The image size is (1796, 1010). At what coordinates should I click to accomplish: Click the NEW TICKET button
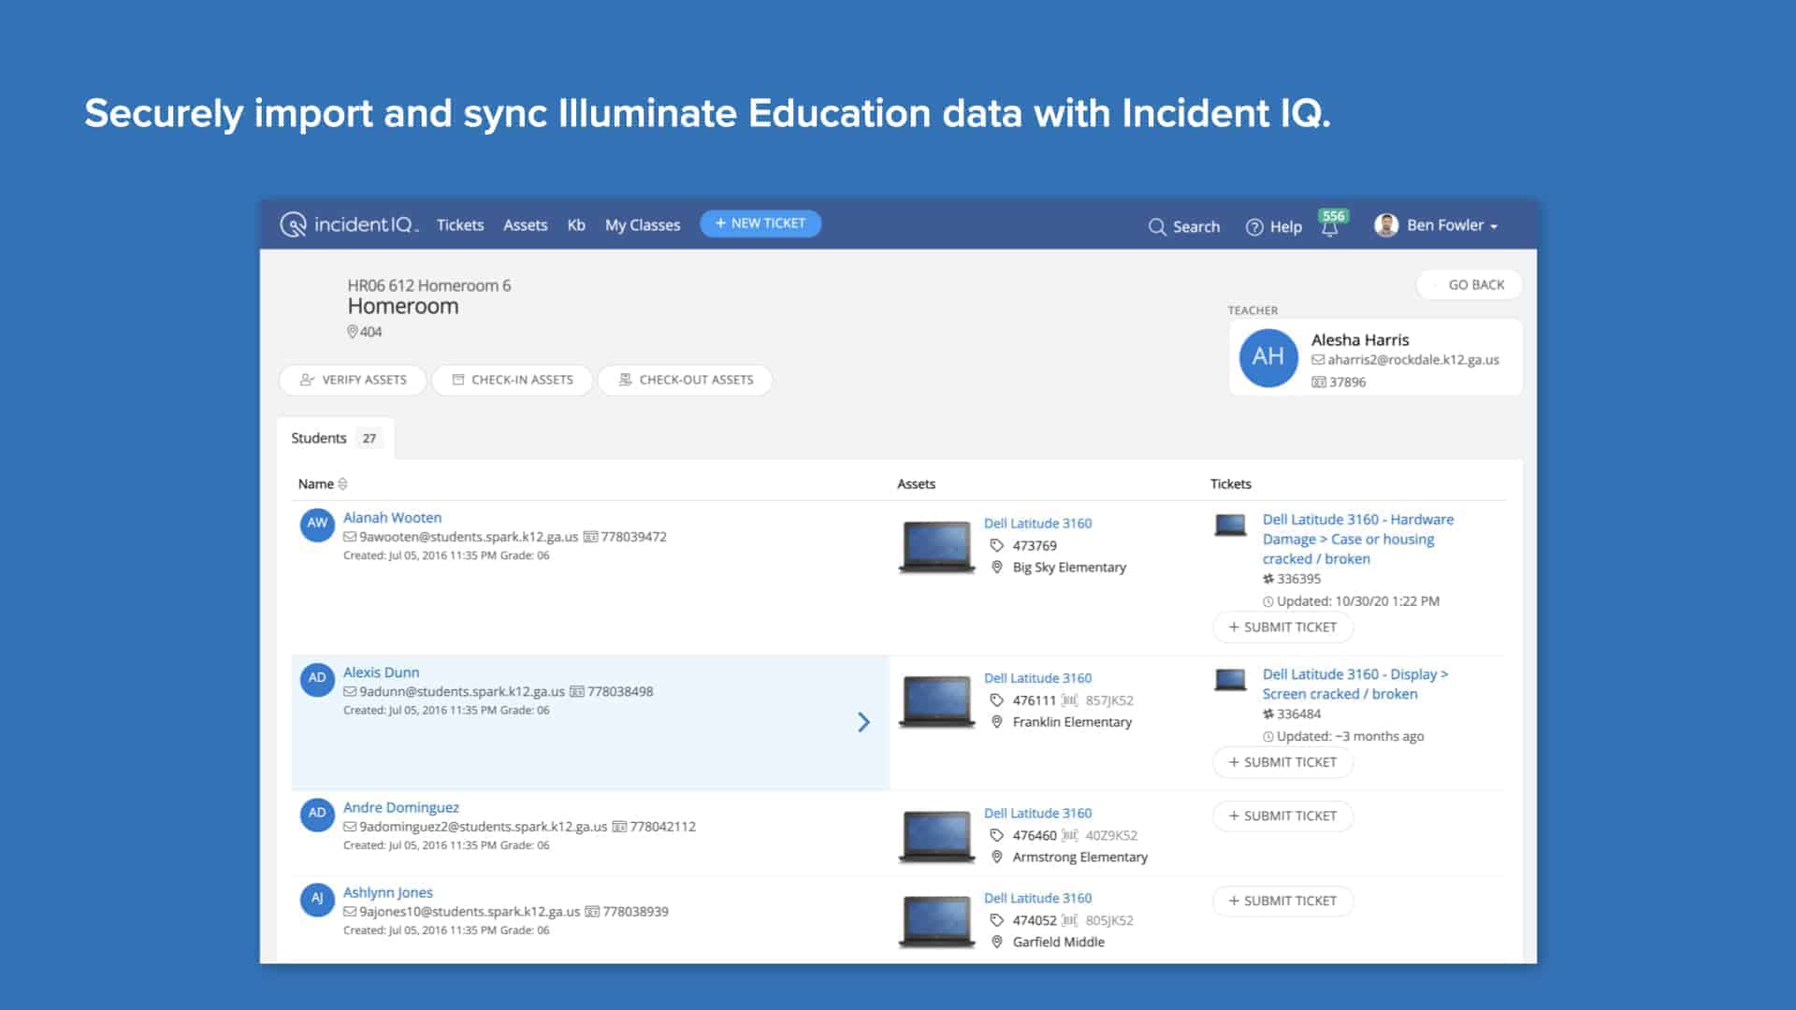coord(760,223)
